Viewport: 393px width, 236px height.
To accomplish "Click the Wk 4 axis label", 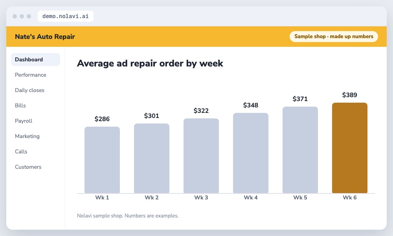I will pos(251,197).
